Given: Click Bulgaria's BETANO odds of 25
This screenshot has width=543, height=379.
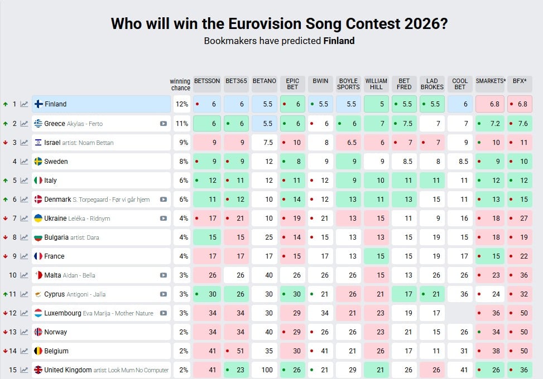Looking at the screenshot, I should [x=264, y=237].
